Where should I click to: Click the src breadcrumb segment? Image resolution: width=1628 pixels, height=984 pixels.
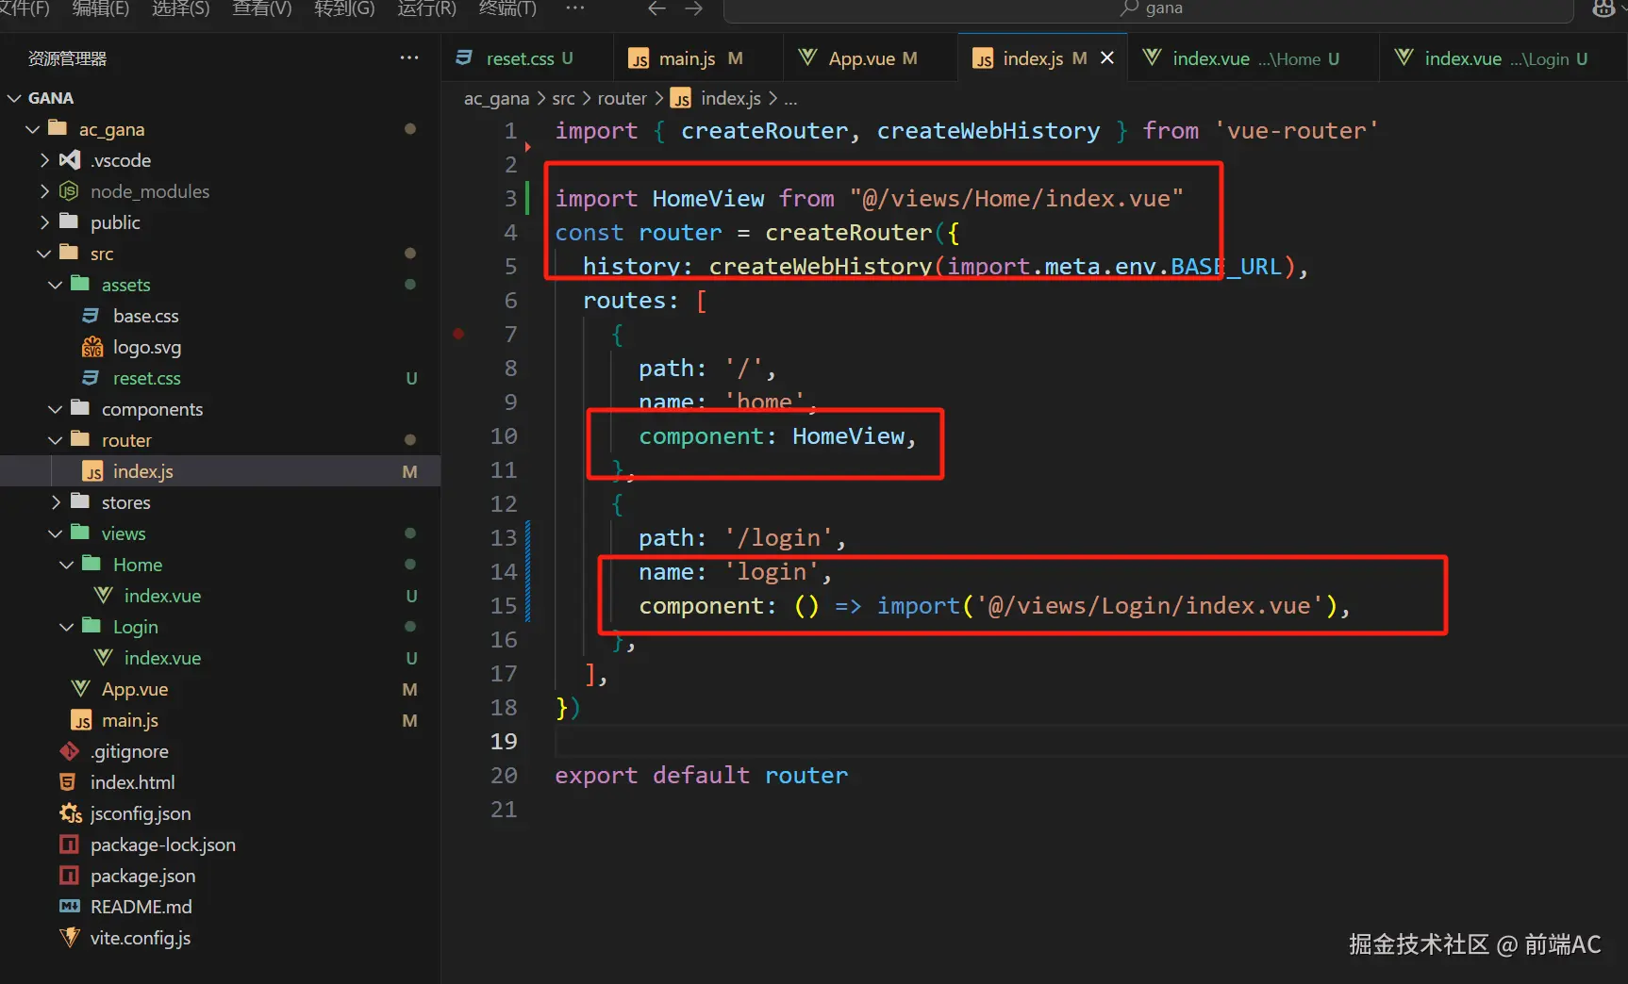click(x=563, y=98)
